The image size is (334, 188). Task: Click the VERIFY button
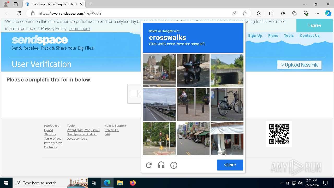coord(230,165)
